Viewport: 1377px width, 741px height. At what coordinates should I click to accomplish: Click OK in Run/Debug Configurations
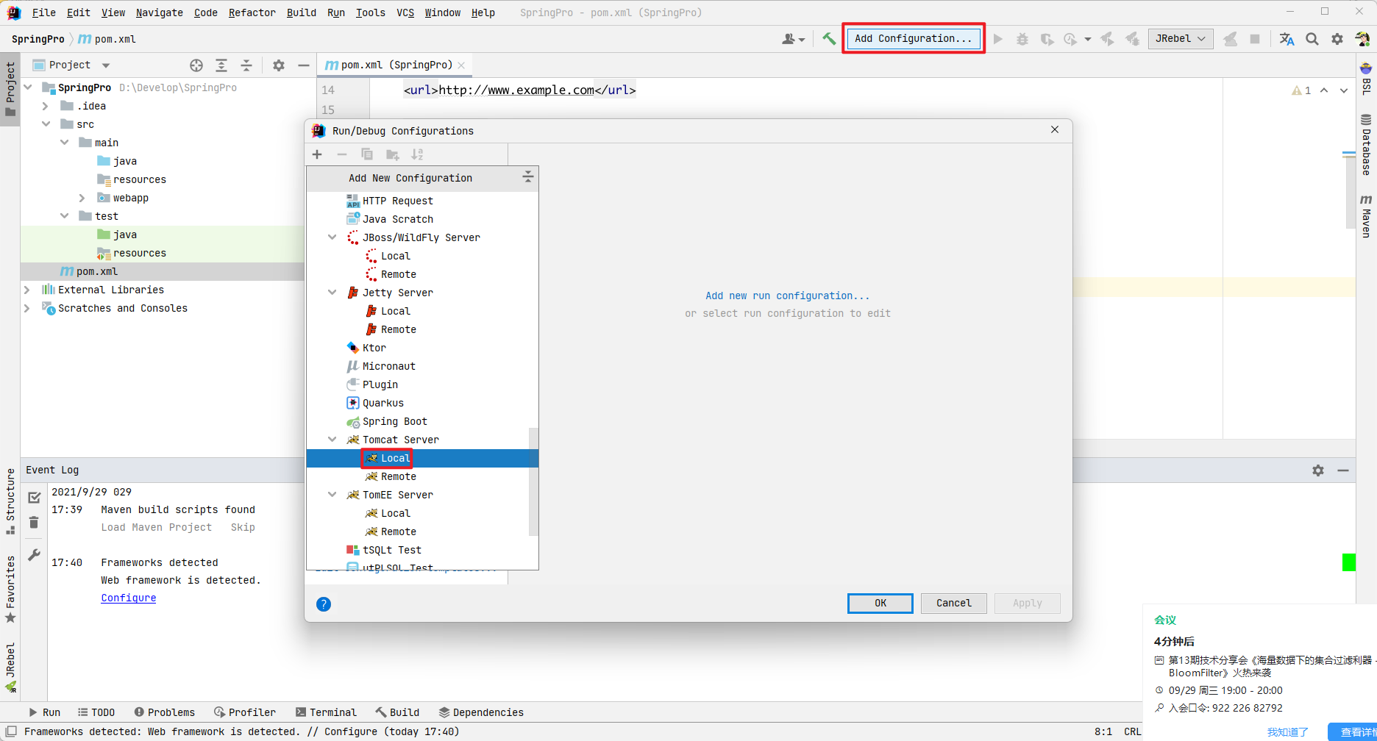click(880, 604)
